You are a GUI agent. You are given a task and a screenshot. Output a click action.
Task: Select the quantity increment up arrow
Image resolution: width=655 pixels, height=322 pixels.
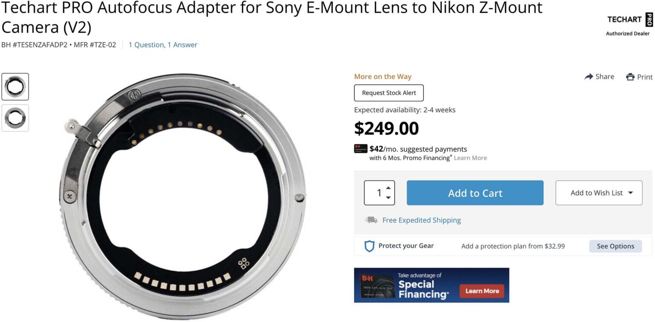[x=388, y=187]
